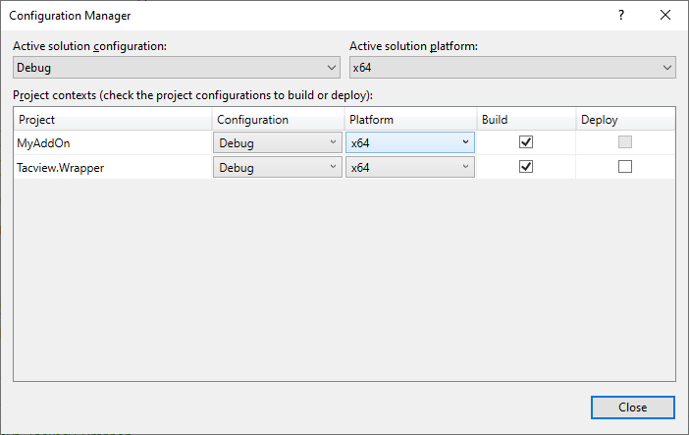The image size is (689, 435).
Task: Open Active solution configuration dropdown
Action: click(x=177, y=68)
